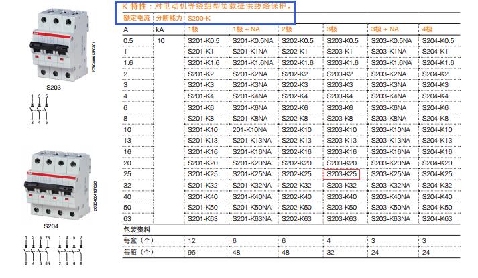478x278 pixels.
Task: Click the cell reading '201-K10NA'
Action: [x=249, y=130]
